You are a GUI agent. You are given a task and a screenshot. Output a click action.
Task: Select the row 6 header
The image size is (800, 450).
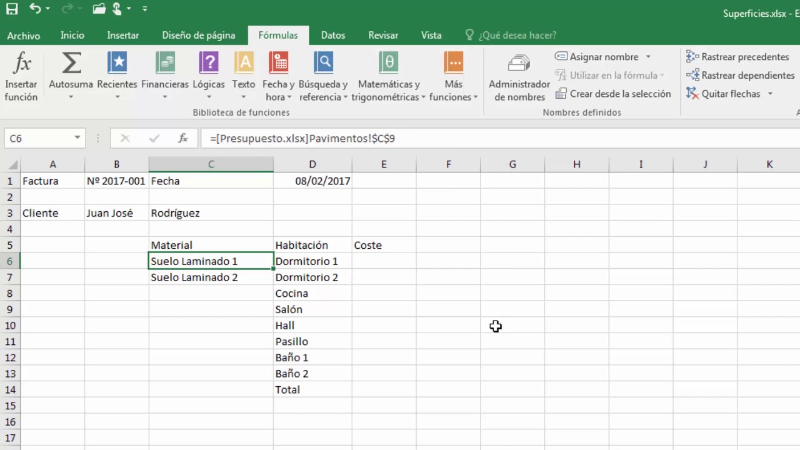(10, 261)
